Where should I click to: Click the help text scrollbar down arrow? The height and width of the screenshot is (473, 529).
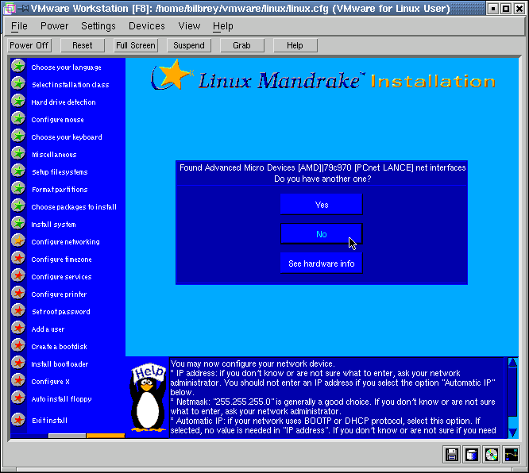512,432
